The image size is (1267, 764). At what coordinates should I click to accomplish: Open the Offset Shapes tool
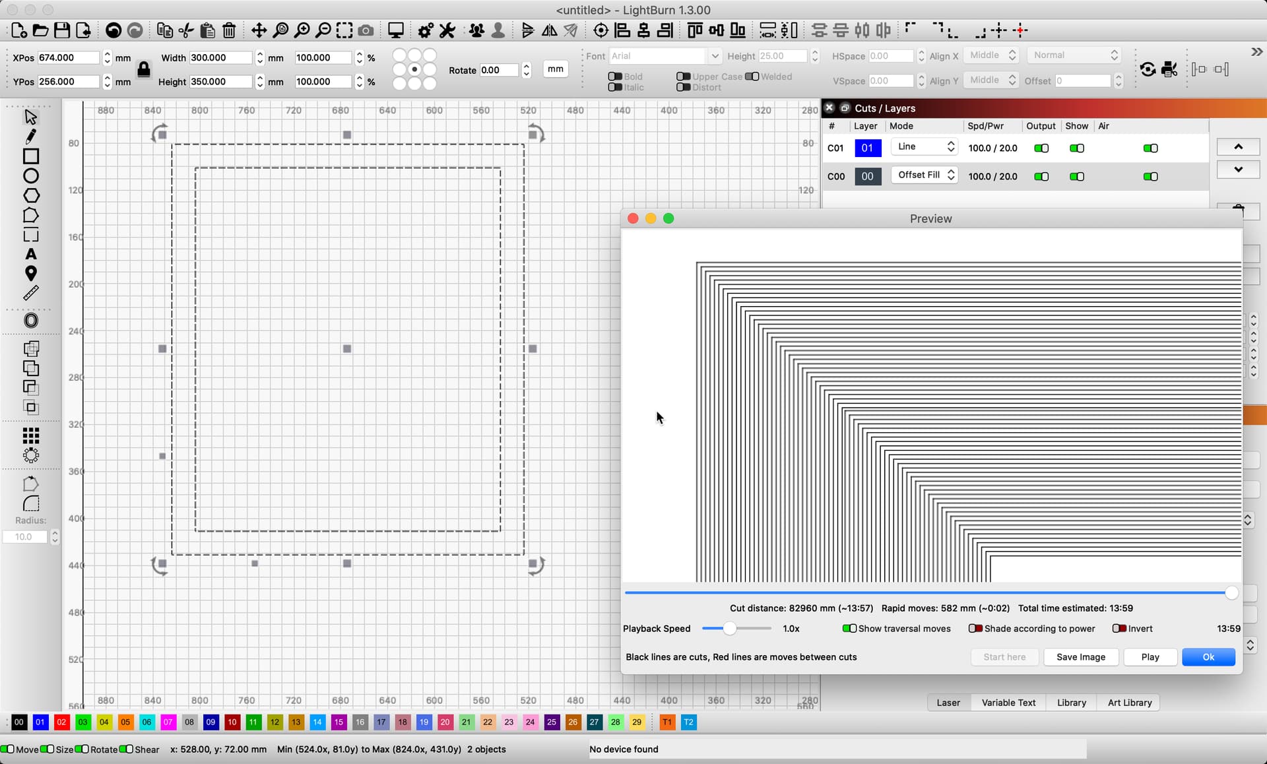30,320
